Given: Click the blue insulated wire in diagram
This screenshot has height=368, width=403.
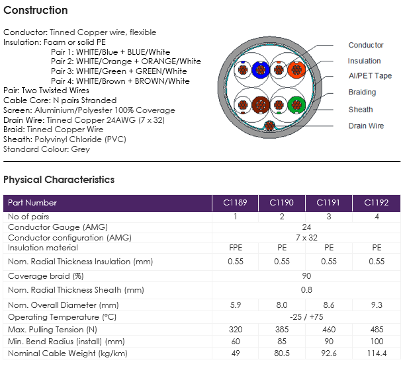Looking at the screenshot, I should coord(261,70).
